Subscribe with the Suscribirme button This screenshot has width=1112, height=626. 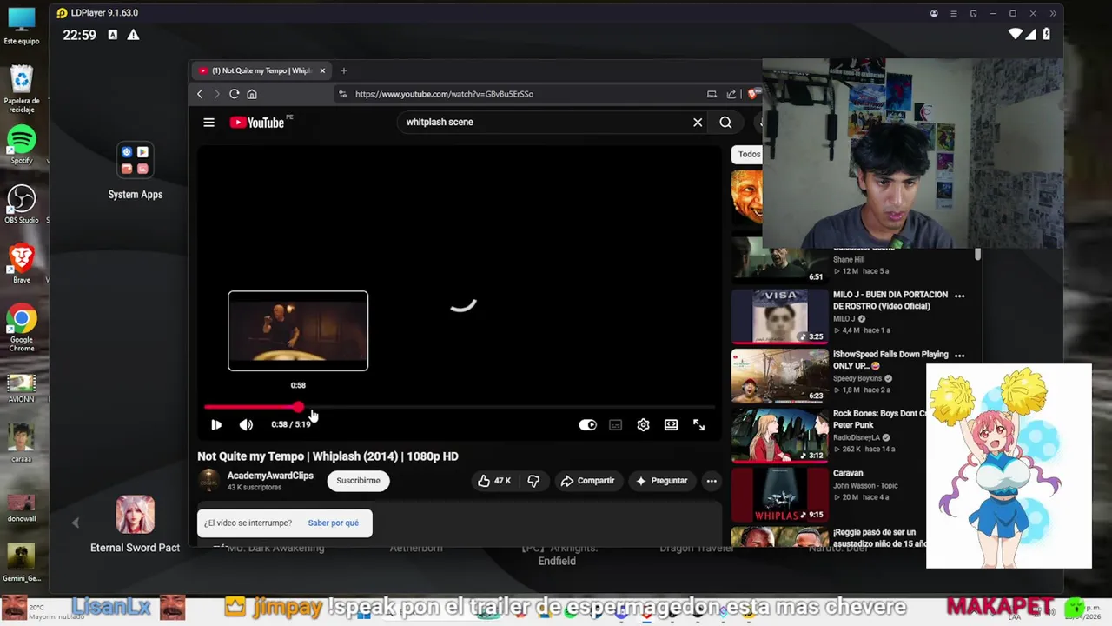359,481
